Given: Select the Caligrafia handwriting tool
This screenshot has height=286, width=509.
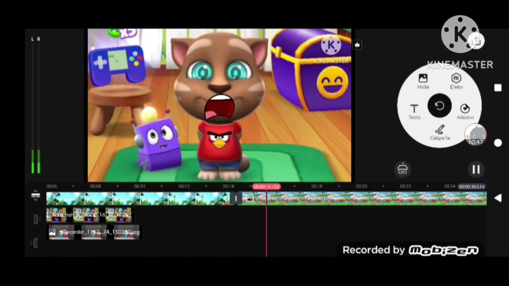Looking at the screenshot, I should [x=440, y=132].
